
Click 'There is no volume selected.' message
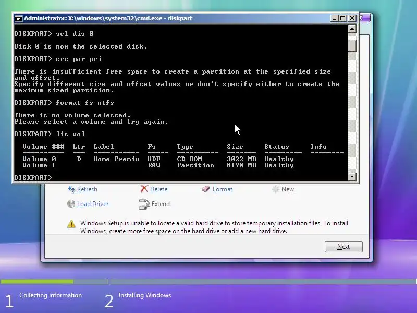[72, 115]
